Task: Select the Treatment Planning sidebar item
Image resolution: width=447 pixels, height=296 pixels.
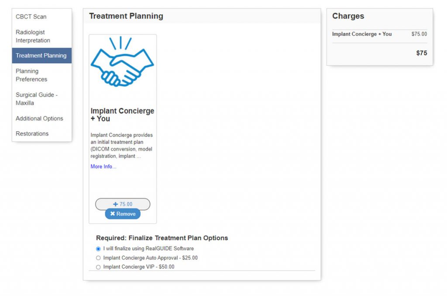Action: point(41,55)
